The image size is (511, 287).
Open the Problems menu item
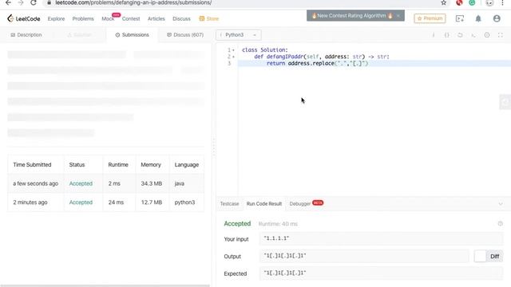pos(83,19)
